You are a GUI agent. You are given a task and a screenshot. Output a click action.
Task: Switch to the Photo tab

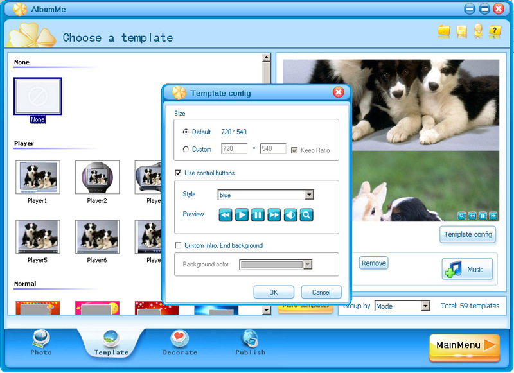[41, 343]
